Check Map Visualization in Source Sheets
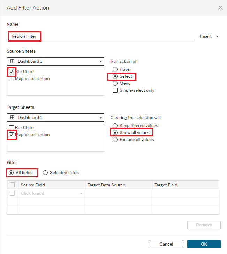 pyautogui.click(x=12, y=79)
